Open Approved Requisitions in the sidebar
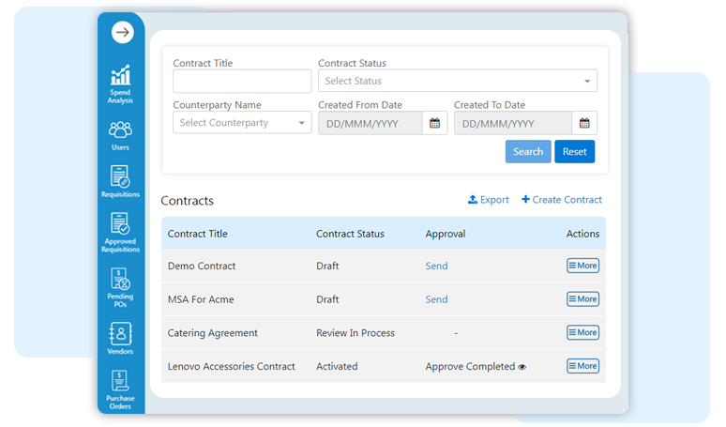The image size is (726, 427). click(120, 233)
